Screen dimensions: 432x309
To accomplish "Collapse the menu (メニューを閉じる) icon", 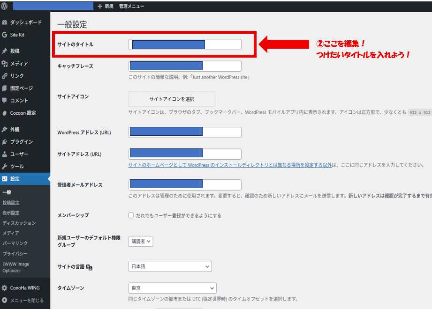I will [5, 300].
